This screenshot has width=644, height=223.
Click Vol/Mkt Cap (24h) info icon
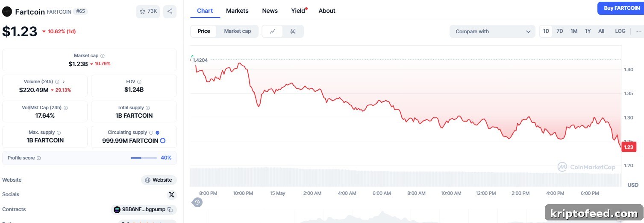coord(66,108)
